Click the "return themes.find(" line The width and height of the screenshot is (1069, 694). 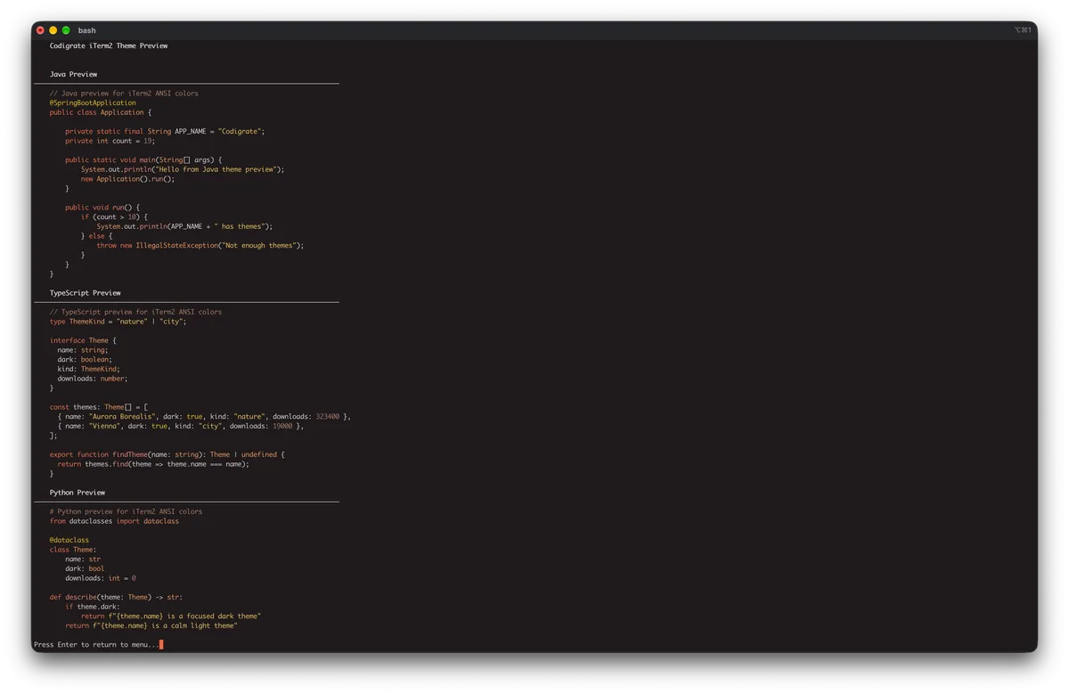pos(153,464)
